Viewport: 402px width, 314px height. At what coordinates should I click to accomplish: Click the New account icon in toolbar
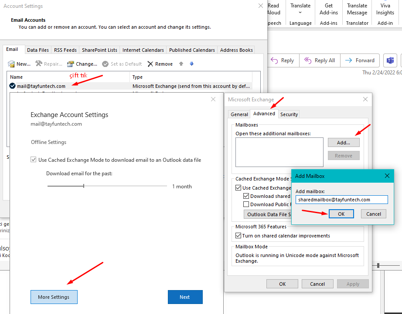(12, 64)
